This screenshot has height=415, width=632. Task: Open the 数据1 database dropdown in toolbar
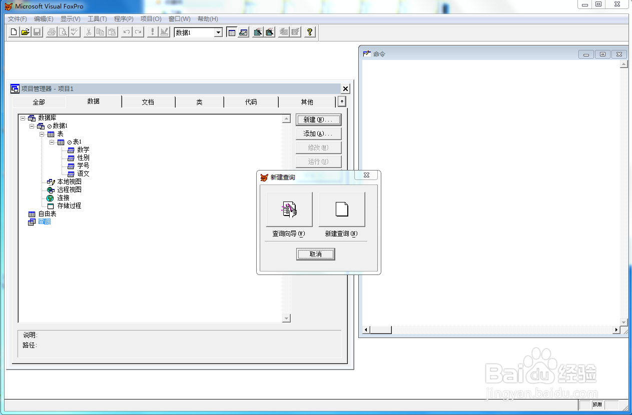tap(218, 32)
